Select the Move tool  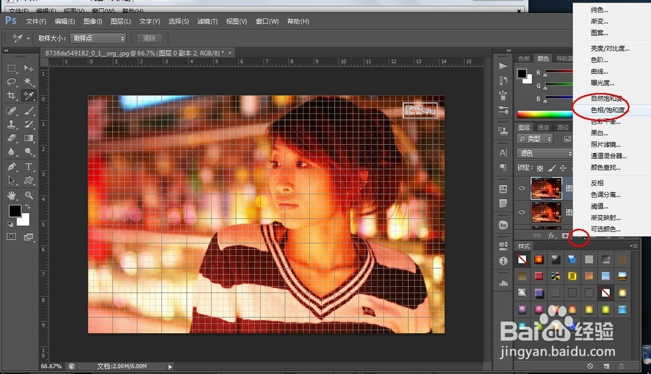(x=29, y=68)
